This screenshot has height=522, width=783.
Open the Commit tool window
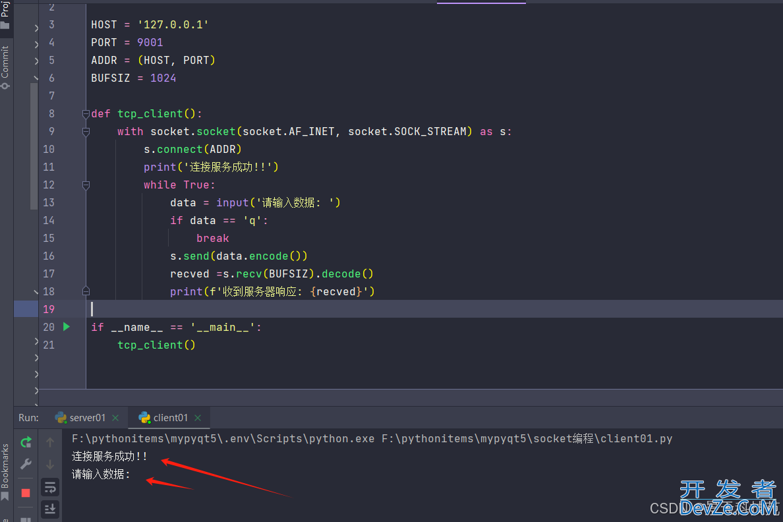coord(5,67)
